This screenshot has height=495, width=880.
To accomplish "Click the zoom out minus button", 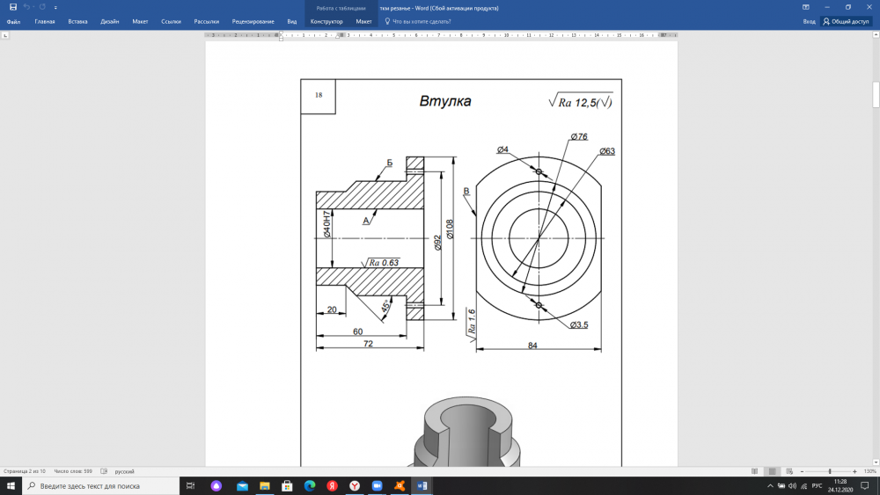I will 802,471.
